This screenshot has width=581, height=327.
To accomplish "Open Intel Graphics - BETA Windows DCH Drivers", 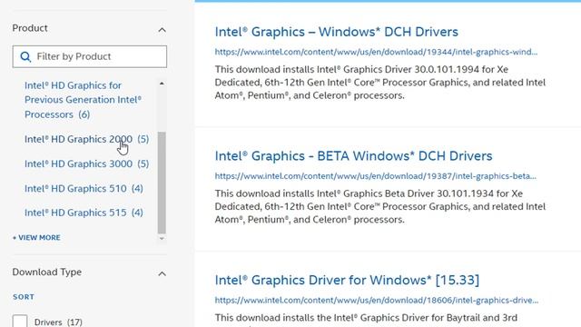I will (x=353, y=156).
